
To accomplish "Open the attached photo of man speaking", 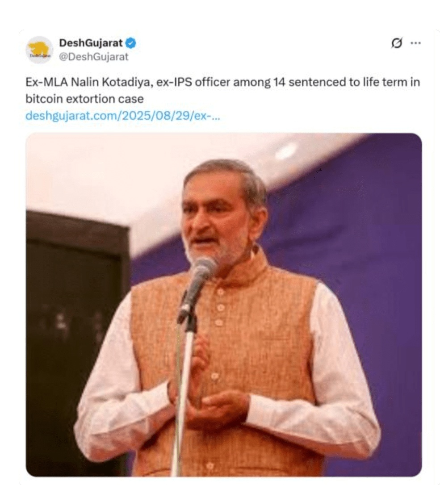I will 224,305.
